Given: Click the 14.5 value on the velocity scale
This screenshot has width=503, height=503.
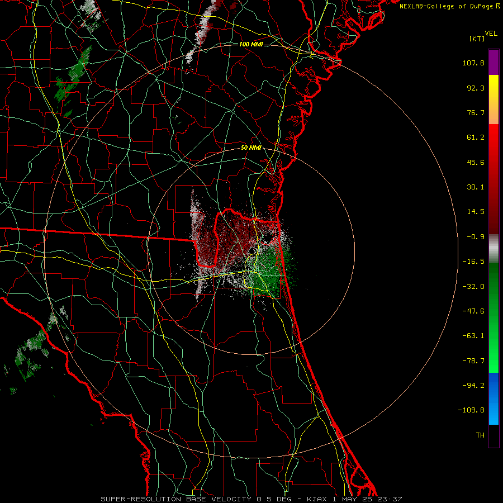Looking at the screenshot, I should click(476, 212).
